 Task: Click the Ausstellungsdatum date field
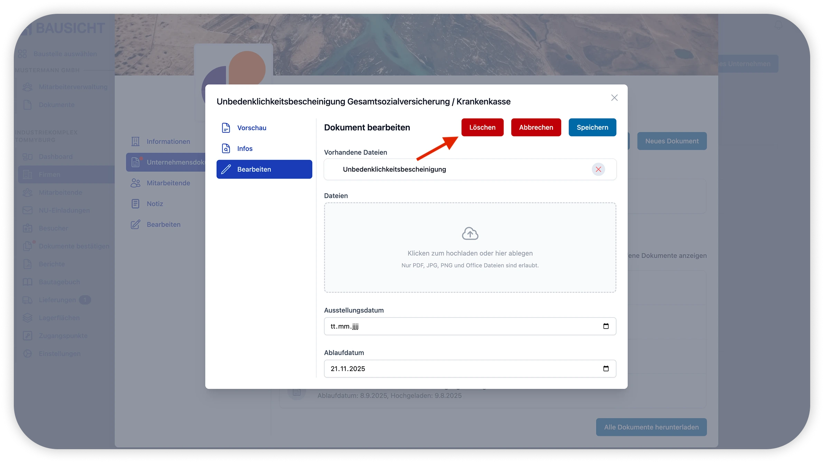tap(470, 326)
